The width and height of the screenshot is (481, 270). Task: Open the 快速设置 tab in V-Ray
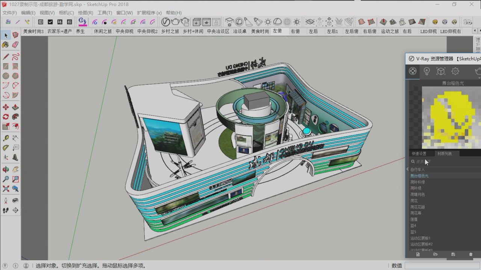[419, 154]
